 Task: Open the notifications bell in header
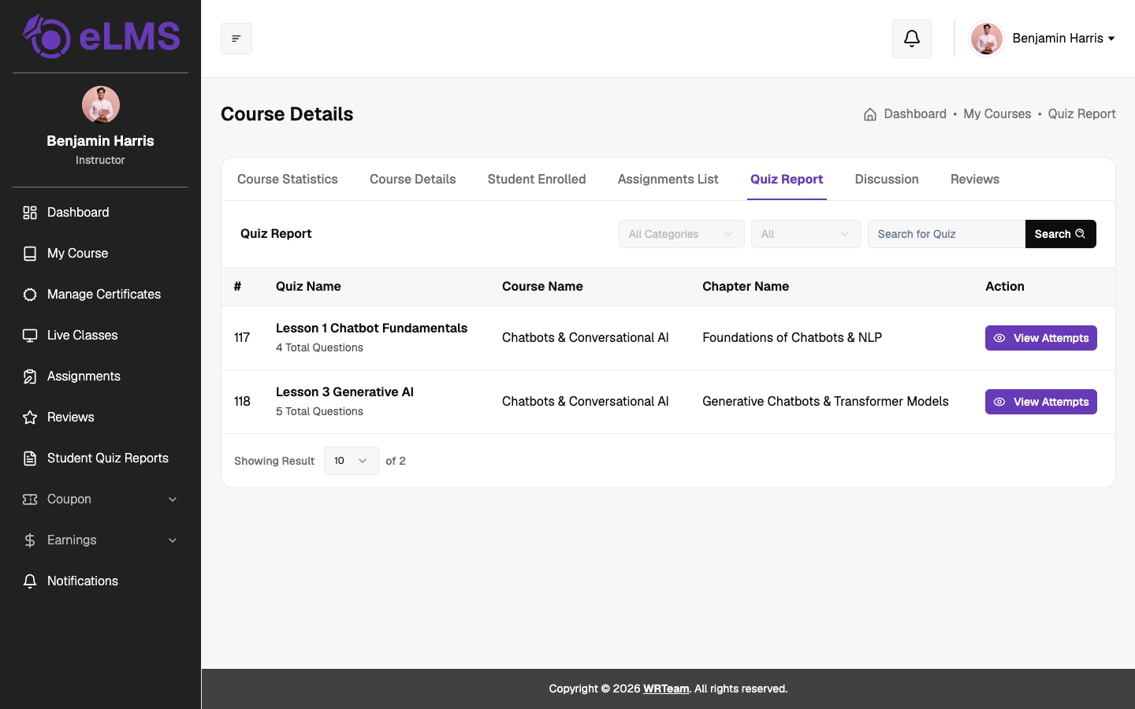pos(912,39)
